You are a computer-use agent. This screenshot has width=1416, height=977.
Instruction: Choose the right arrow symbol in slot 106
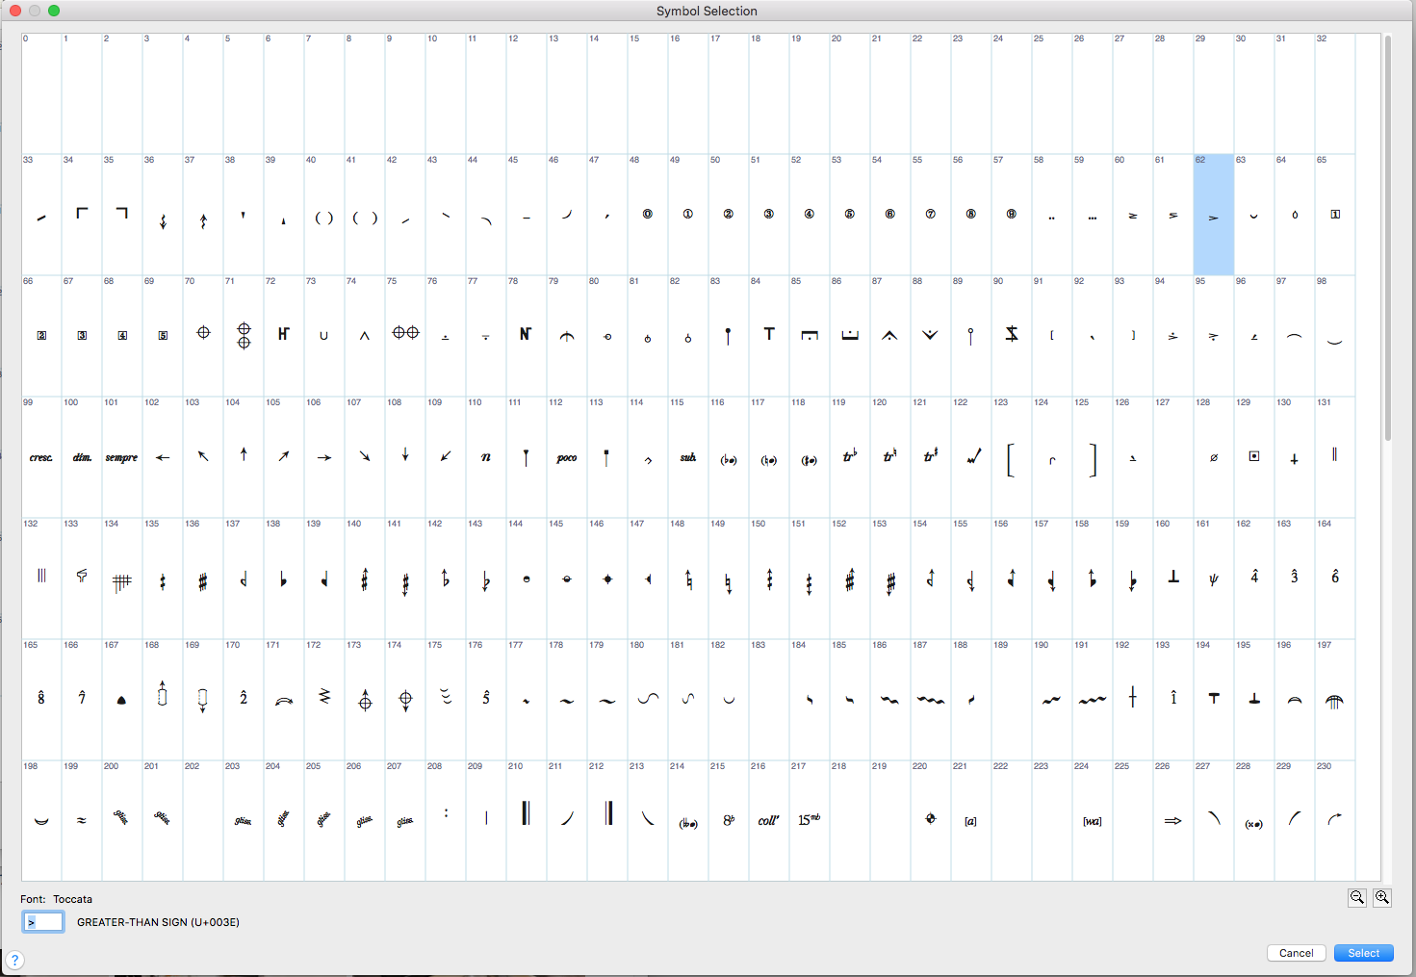pyautogui.click(x=324, y=458)
